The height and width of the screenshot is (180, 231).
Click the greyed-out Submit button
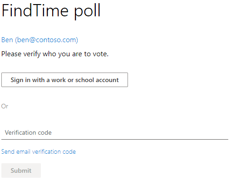tap(21, 170)
